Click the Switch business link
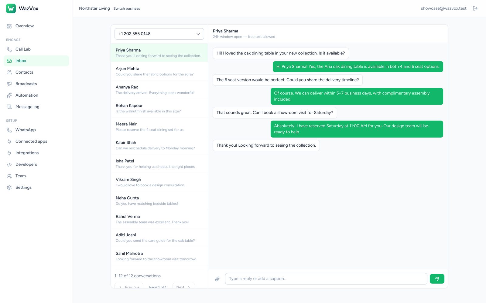Viewport: 486px width, 303px height. pyautogui.click(x=127, y=8)
